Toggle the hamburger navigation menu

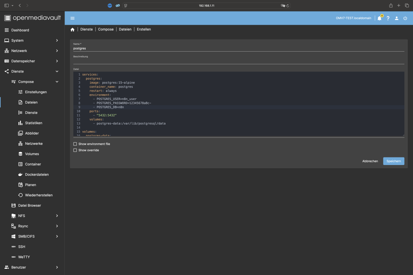(72, 18)
